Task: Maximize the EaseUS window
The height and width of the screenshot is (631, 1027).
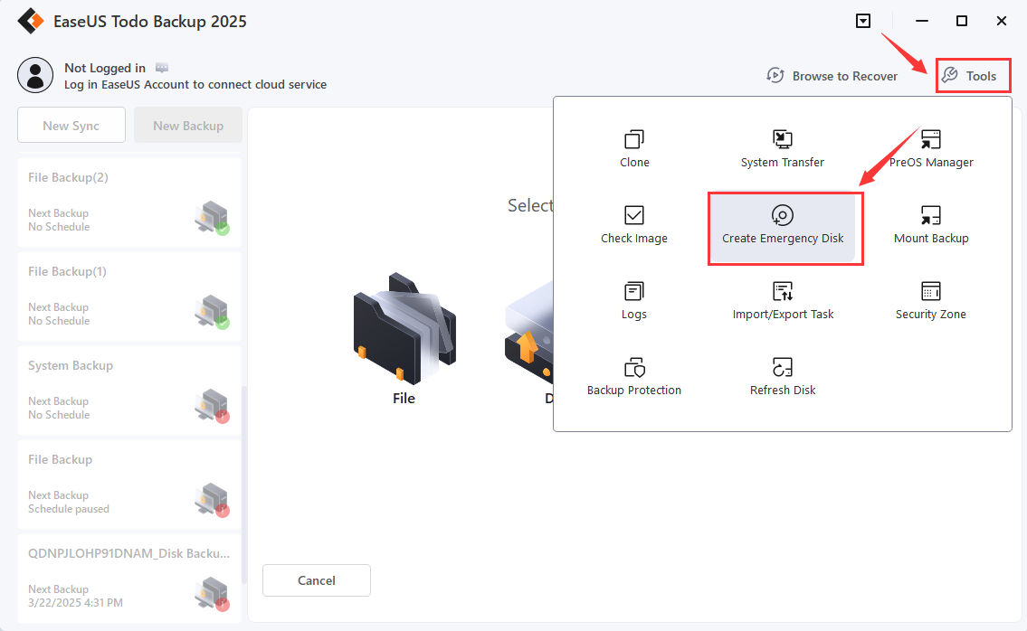Action: [962, 21]
